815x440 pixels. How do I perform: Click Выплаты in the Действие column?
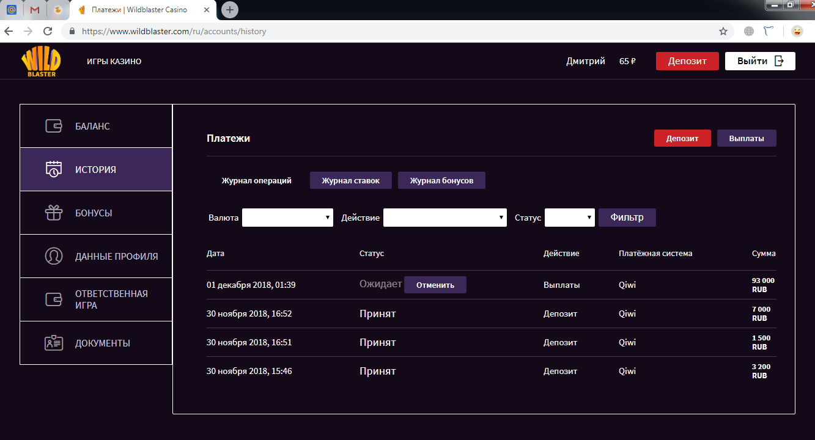tap(562, 285)
